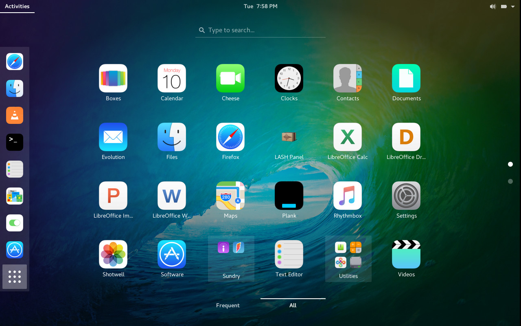Image resolution: width=521 pixels, height=326 pixels.
Task: Open Text Editor from the app grid
Action: [289, 254]
